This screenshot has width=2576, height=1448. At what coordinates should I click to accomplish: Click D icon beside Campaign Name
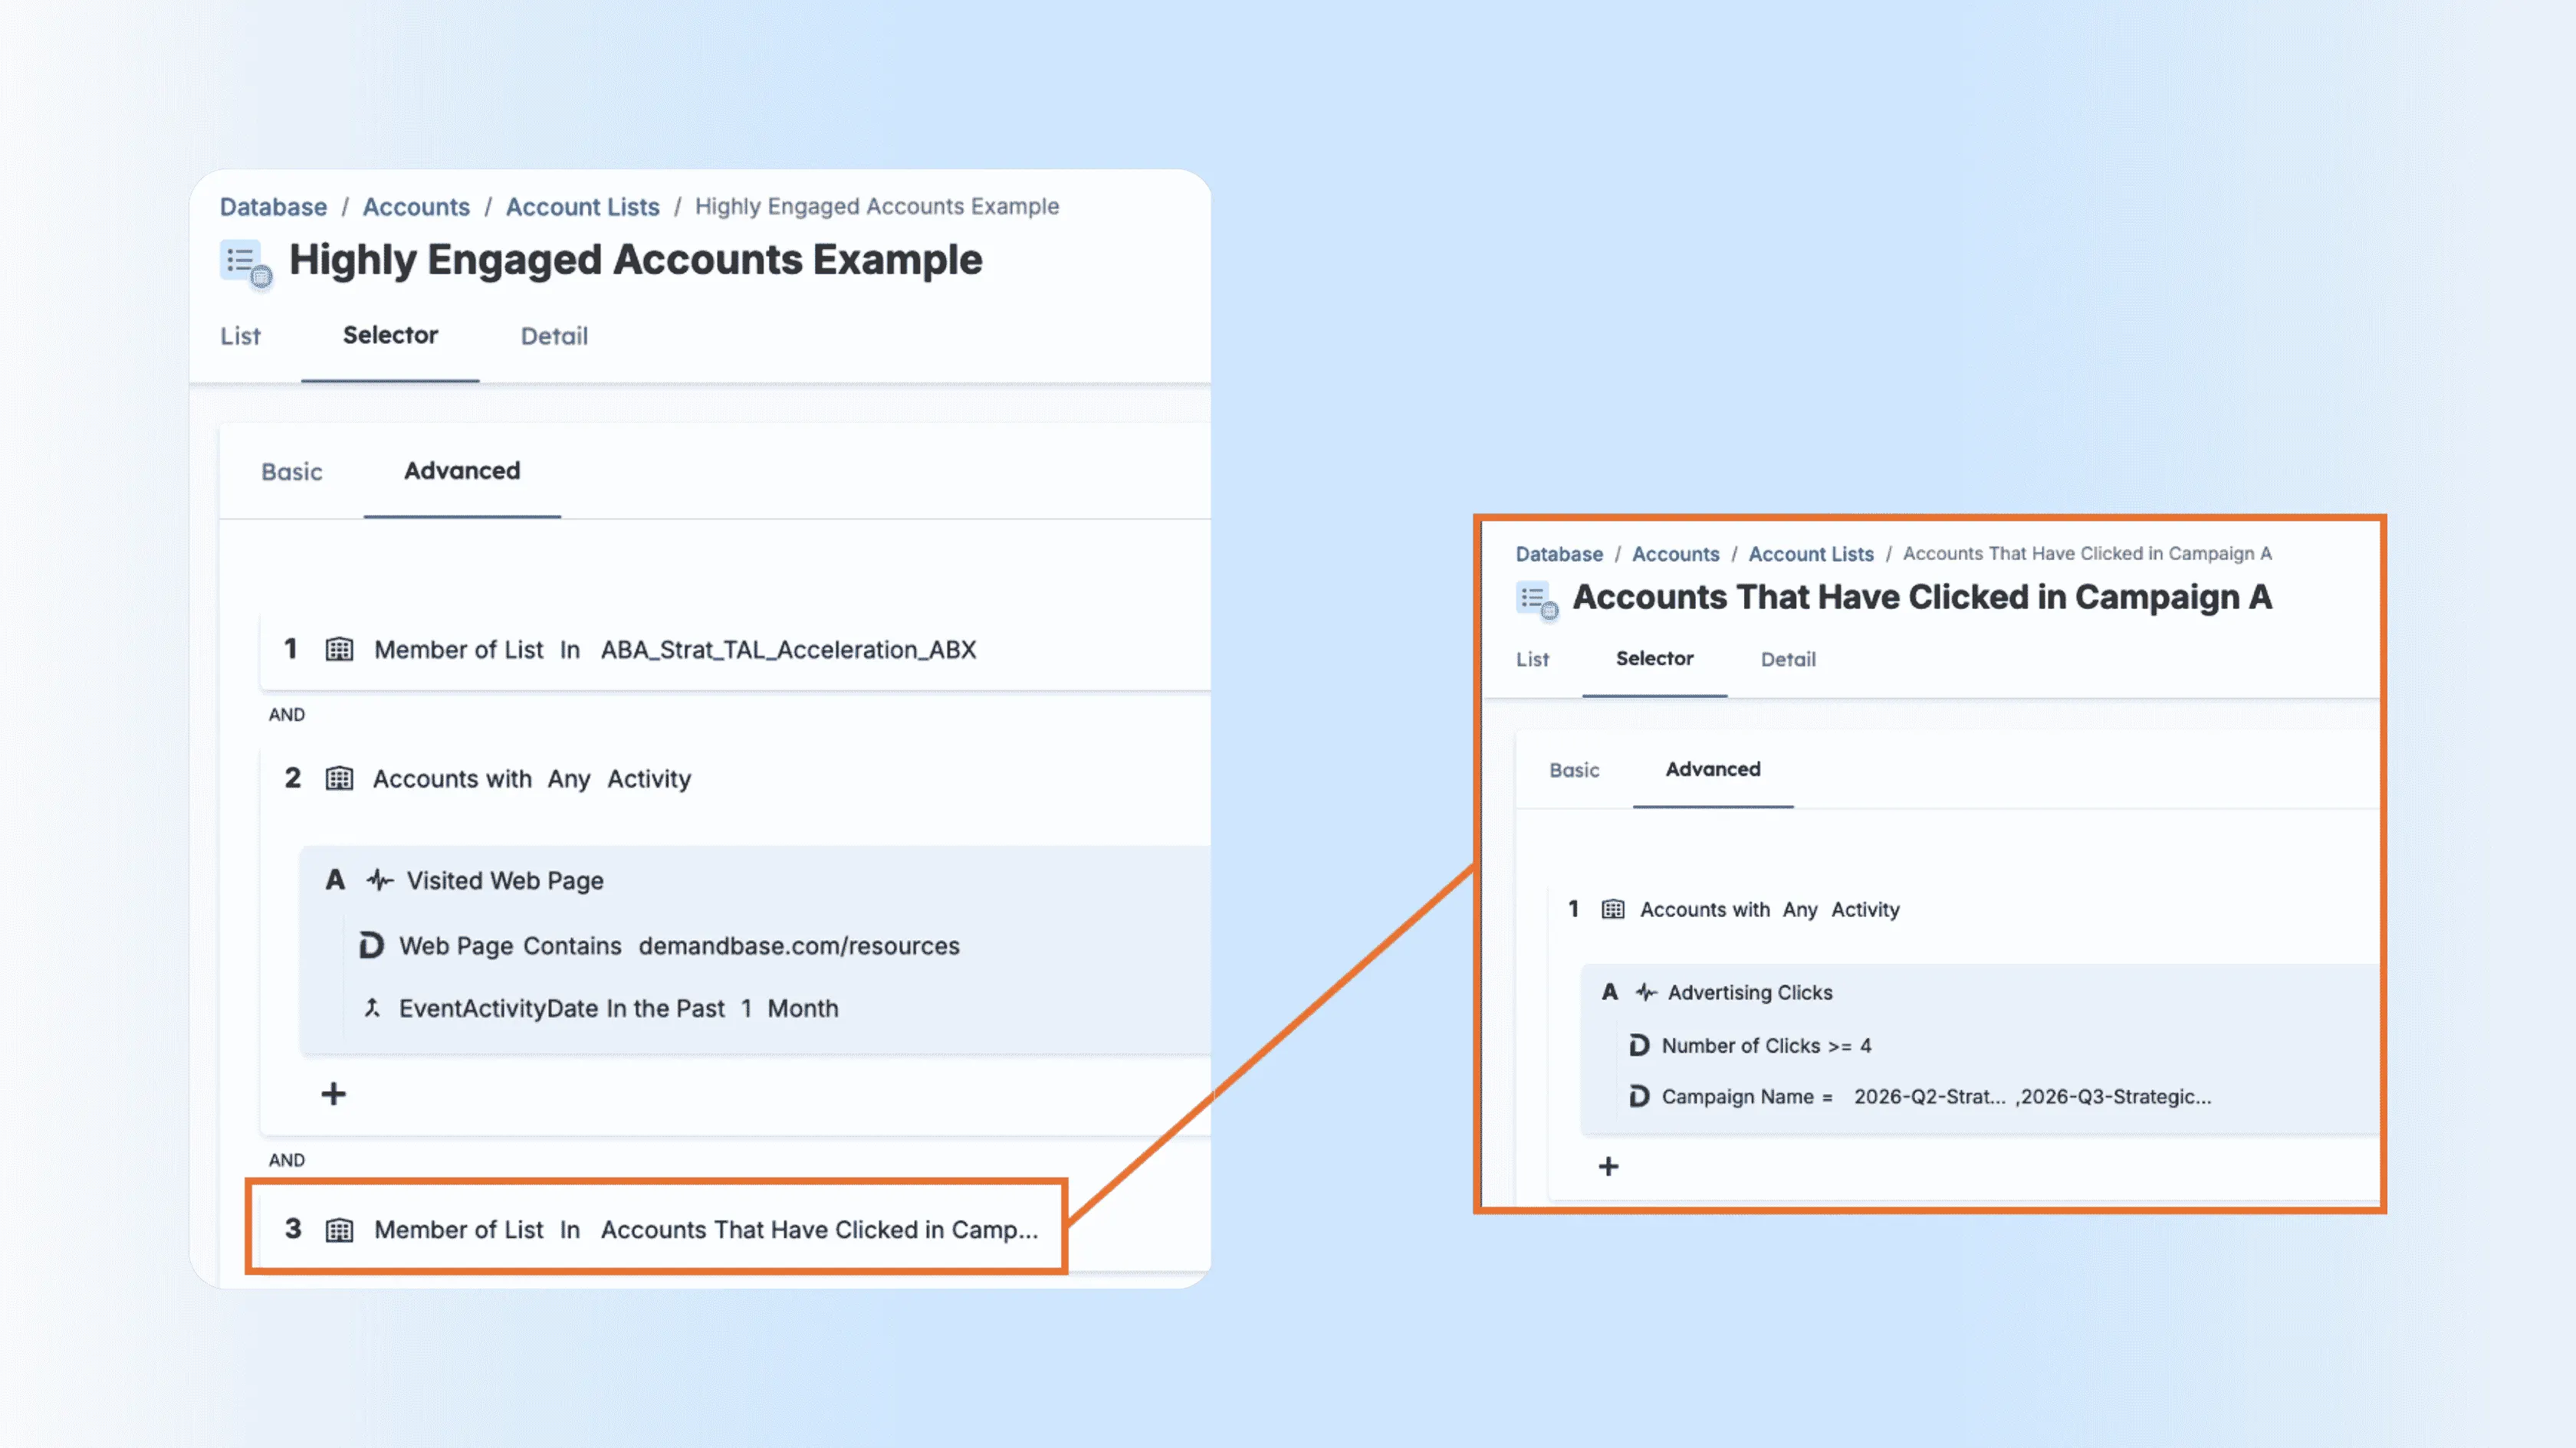1639,1096
